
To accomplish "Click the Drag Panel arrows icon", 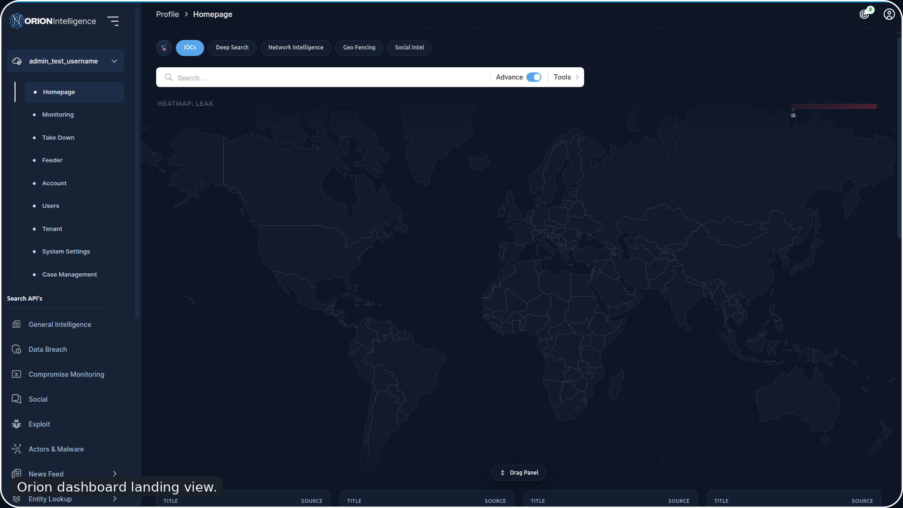I will coord(502,473).
